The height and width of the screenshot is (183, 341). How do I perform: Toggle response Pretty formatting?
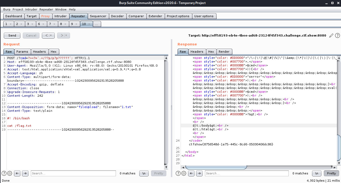[331, 173]
